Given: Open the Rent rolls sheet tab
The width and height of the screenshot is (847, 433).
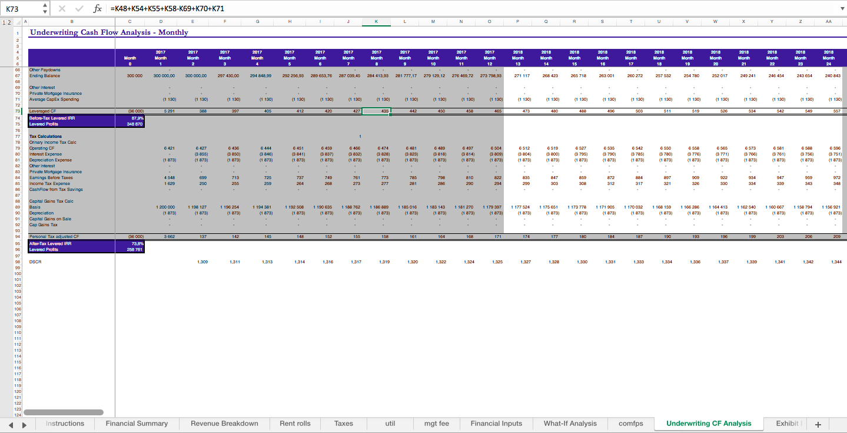Looking at the screenshot, I should point(294,424).
